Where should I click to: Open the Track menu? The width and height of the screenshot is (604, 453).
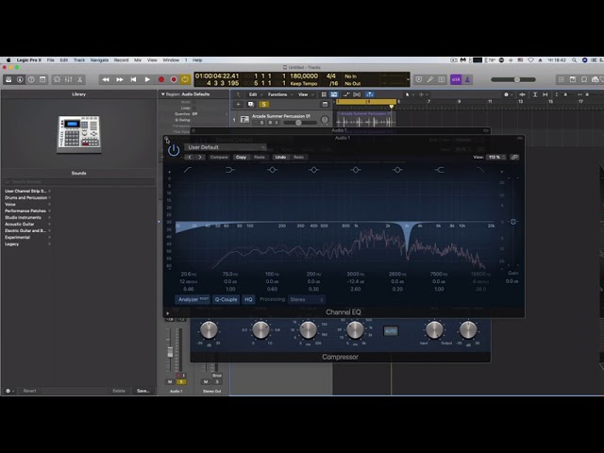coord(79,60)
